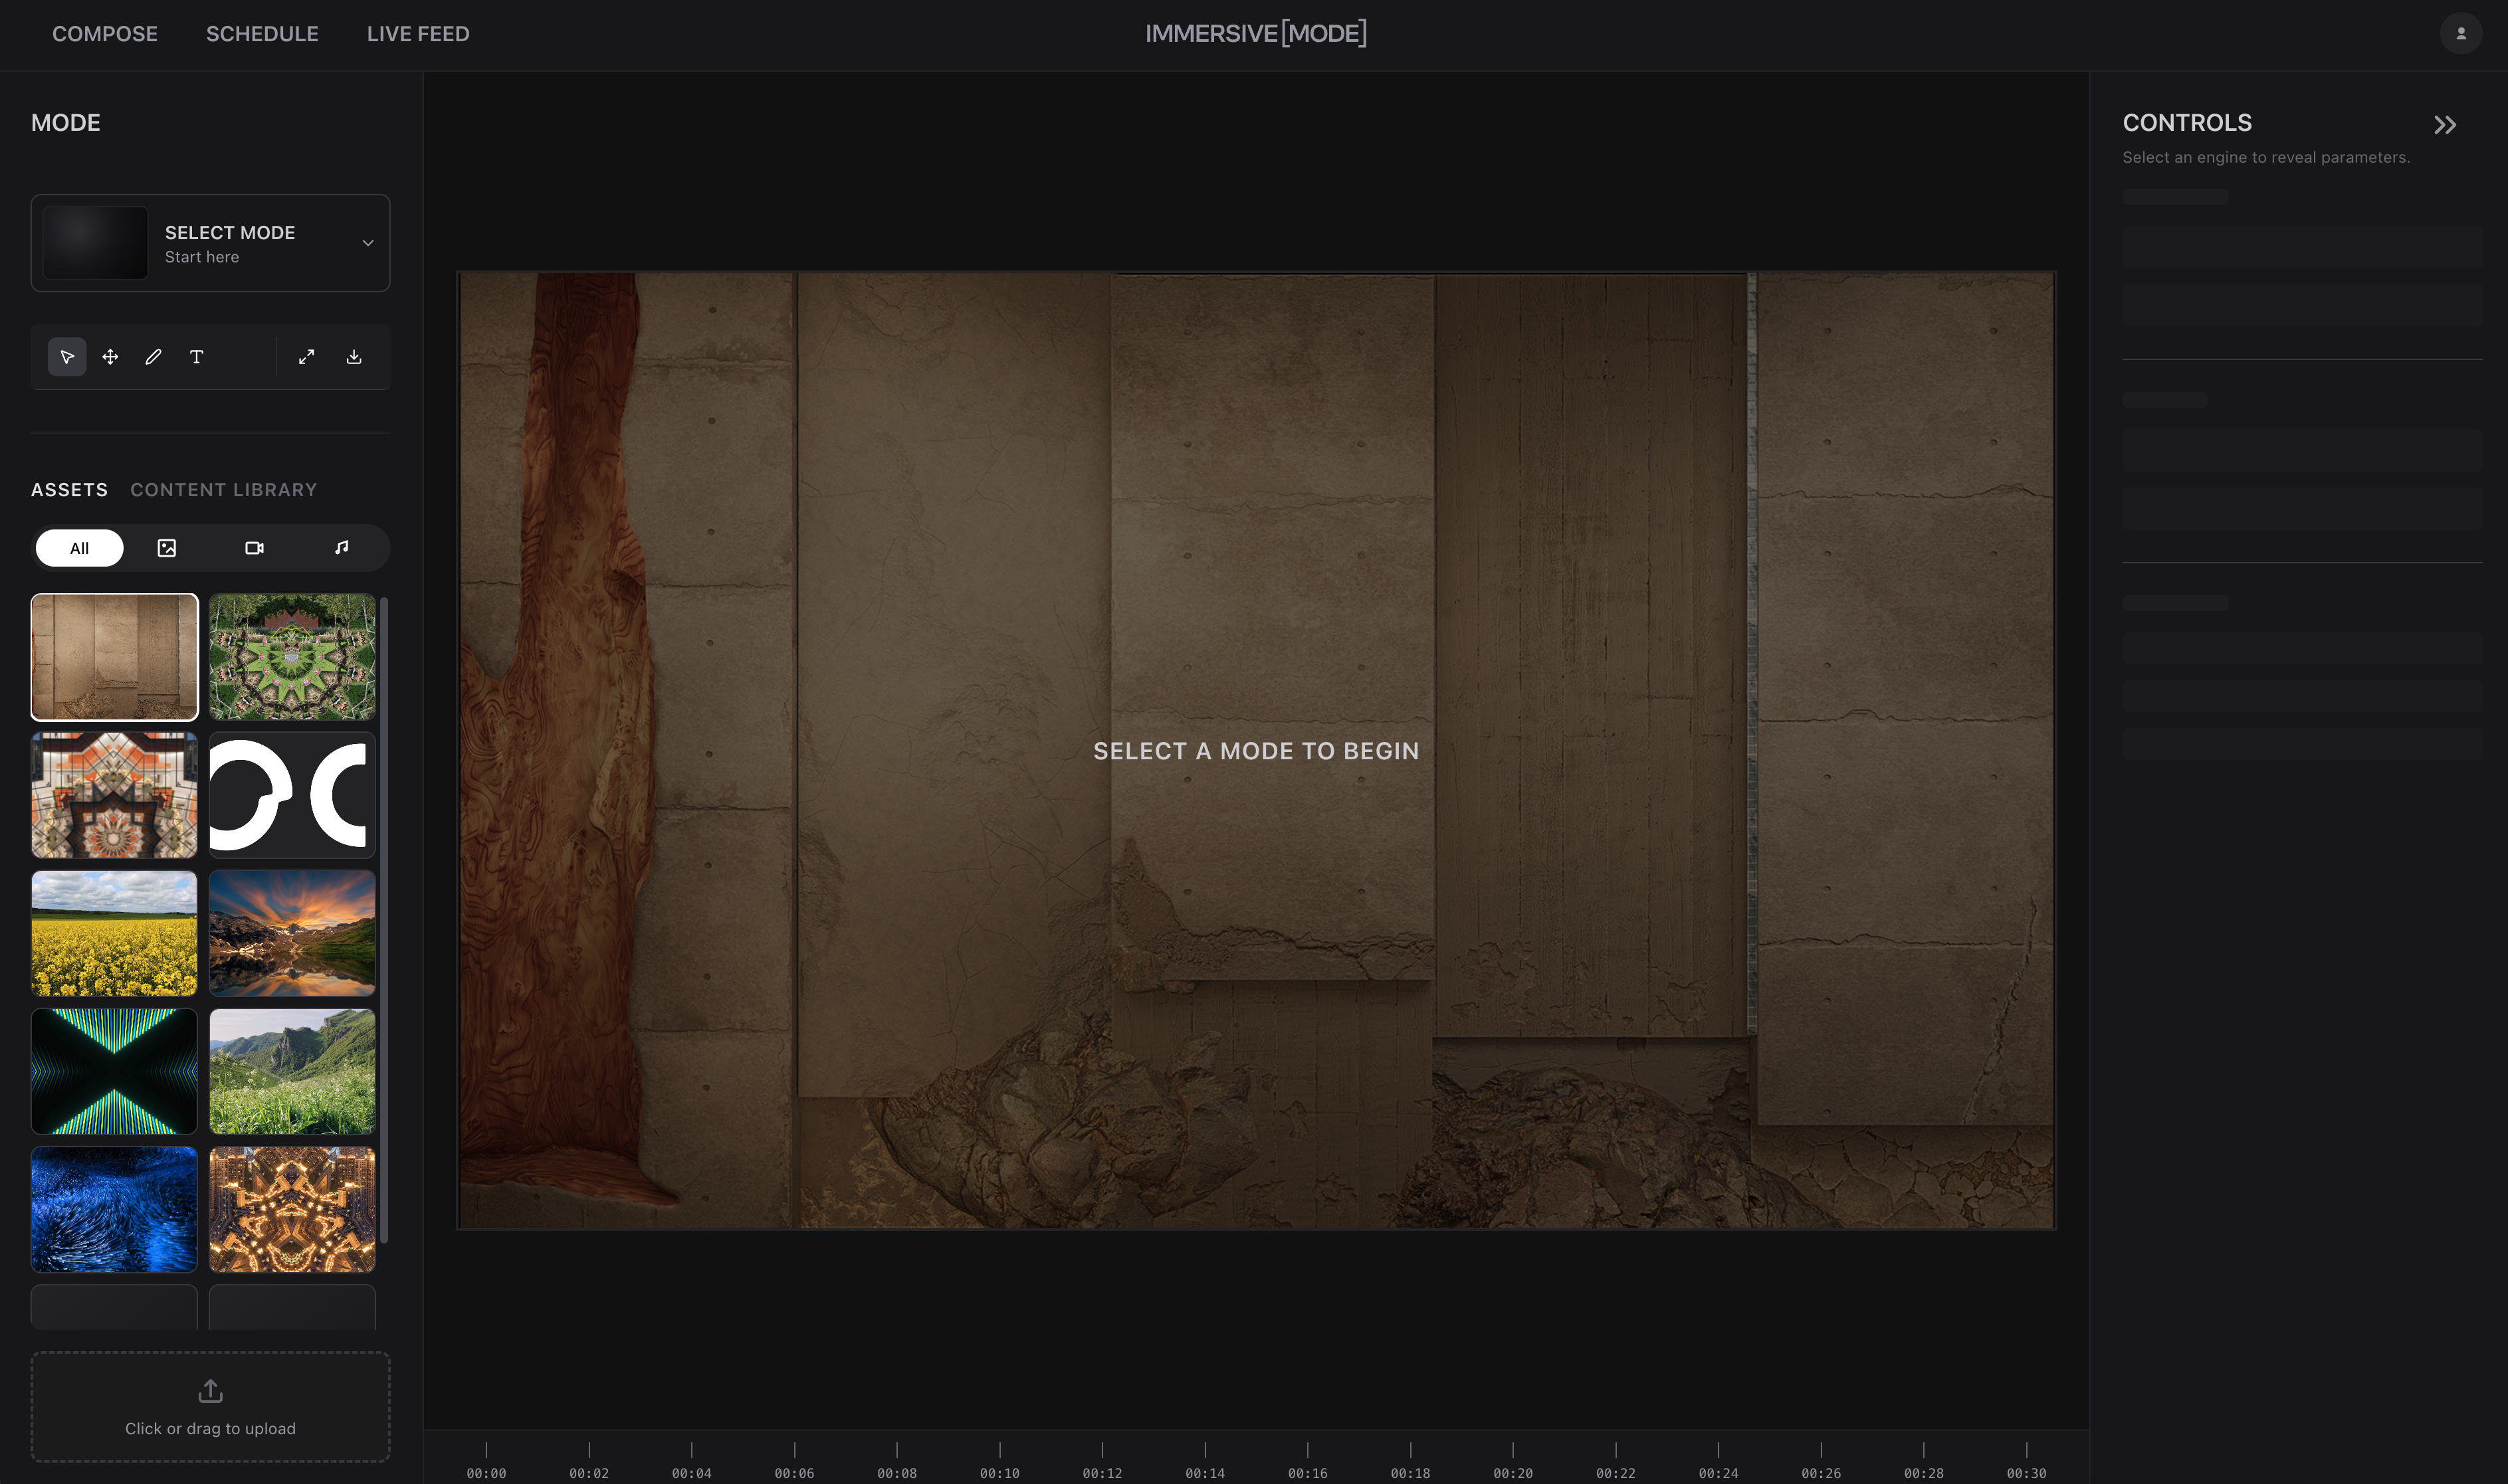Select the Text tool
This screenshot has width=2508, height=1484.
[x=196, y=357]
